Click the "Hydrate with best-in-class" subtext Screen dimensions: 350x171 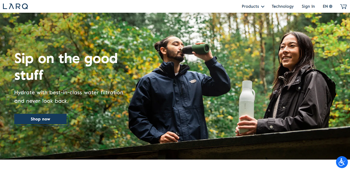[x=69, y=97]
